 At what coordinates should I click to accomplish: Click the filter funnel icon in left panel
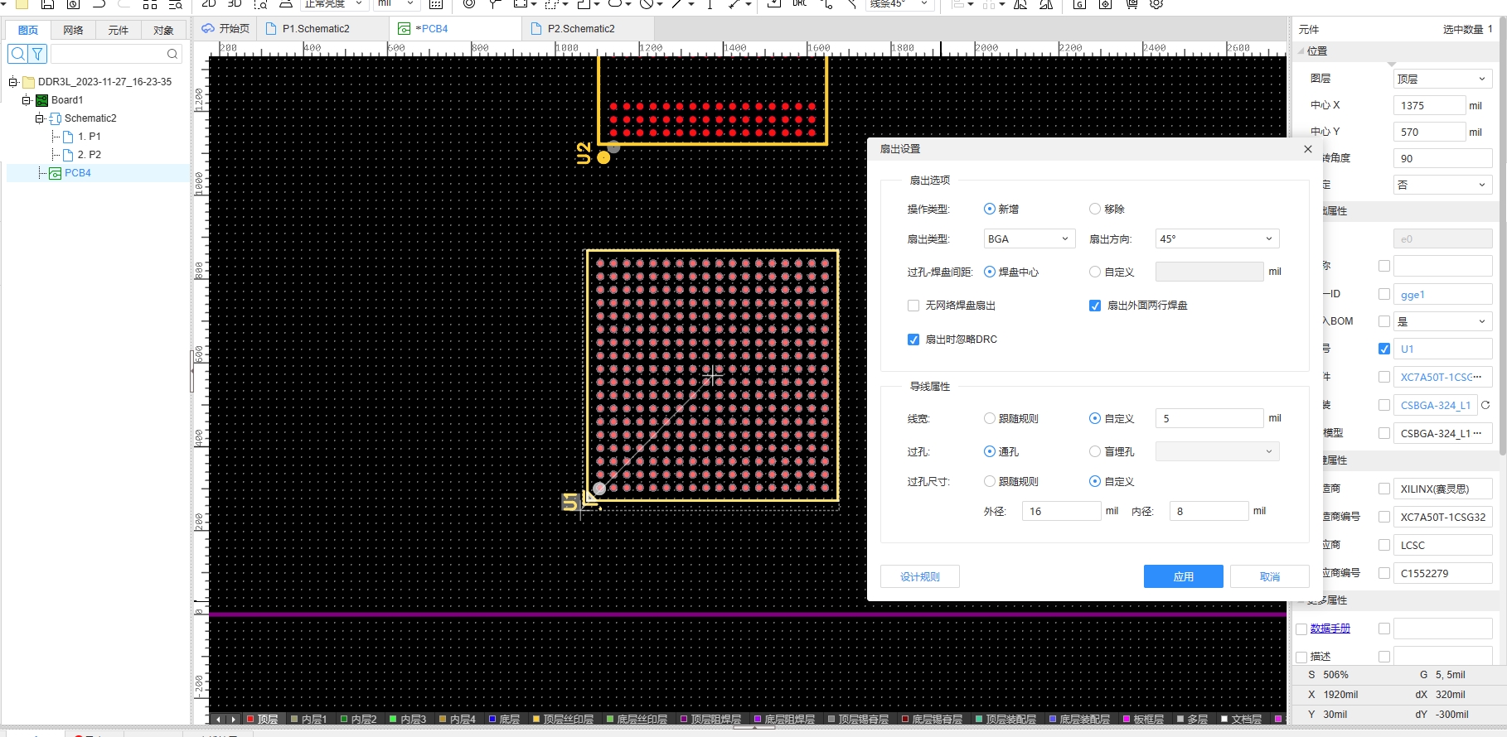pyautogui.click(x=37, y=54)
